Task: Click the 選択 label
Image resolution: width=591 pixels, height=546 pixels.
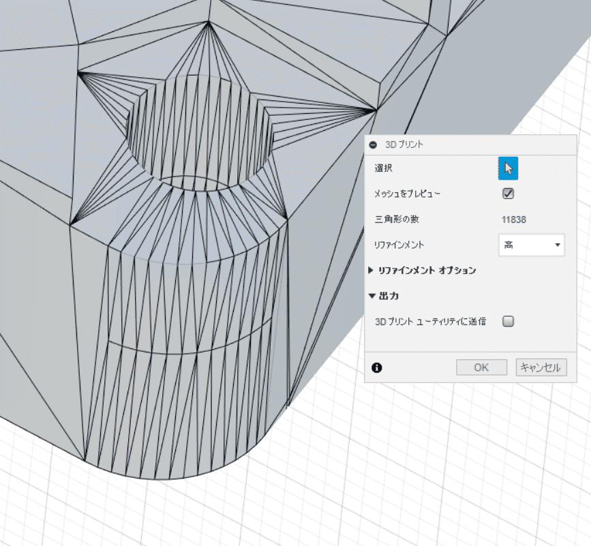Action: (x=383, y=168)
